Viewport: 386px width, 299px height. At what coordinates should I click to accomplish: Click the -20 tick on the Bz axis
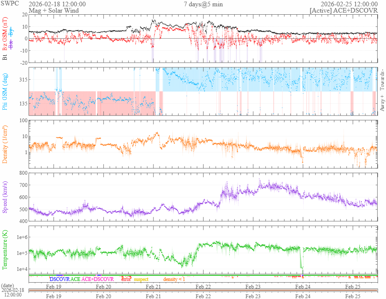point(24,63)
